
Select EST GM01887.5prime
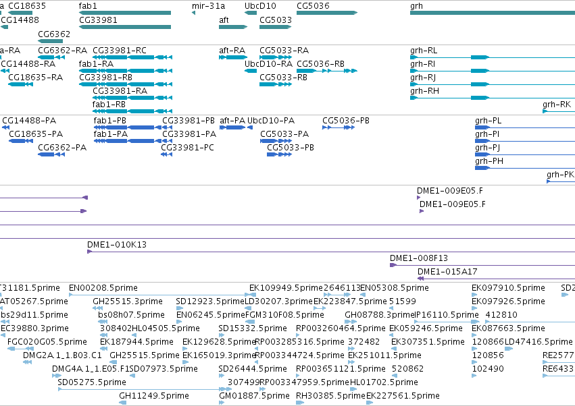pyautogui.click(x=222, y=403)
